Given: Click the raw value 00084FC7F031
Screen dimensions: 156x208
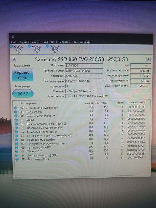Looking at the screenshot, I should (136, 157).
